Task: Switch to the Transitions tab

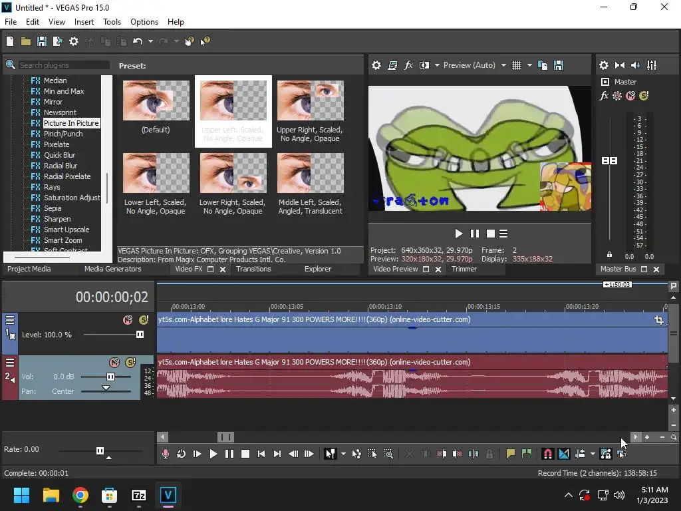Action: pyautogui.click(x=253, y=269)
